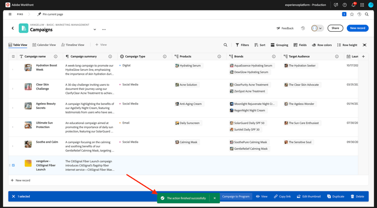Open the help question mark icon
The width and height of the screenshot is (377, 208).
click(345, 5)
